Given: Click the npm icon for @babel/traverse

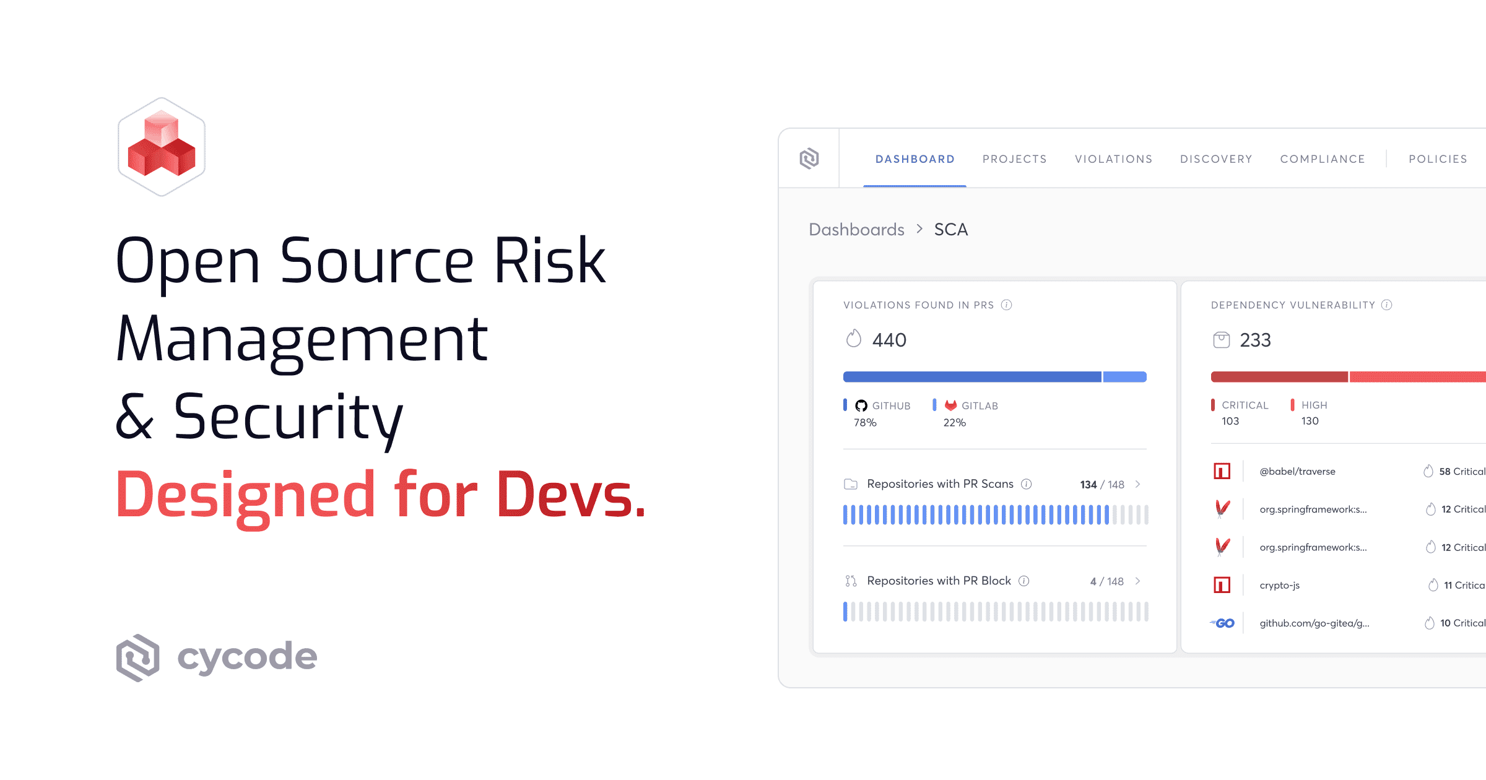Looking at the screenshot, I should [x=1222, y=471].
